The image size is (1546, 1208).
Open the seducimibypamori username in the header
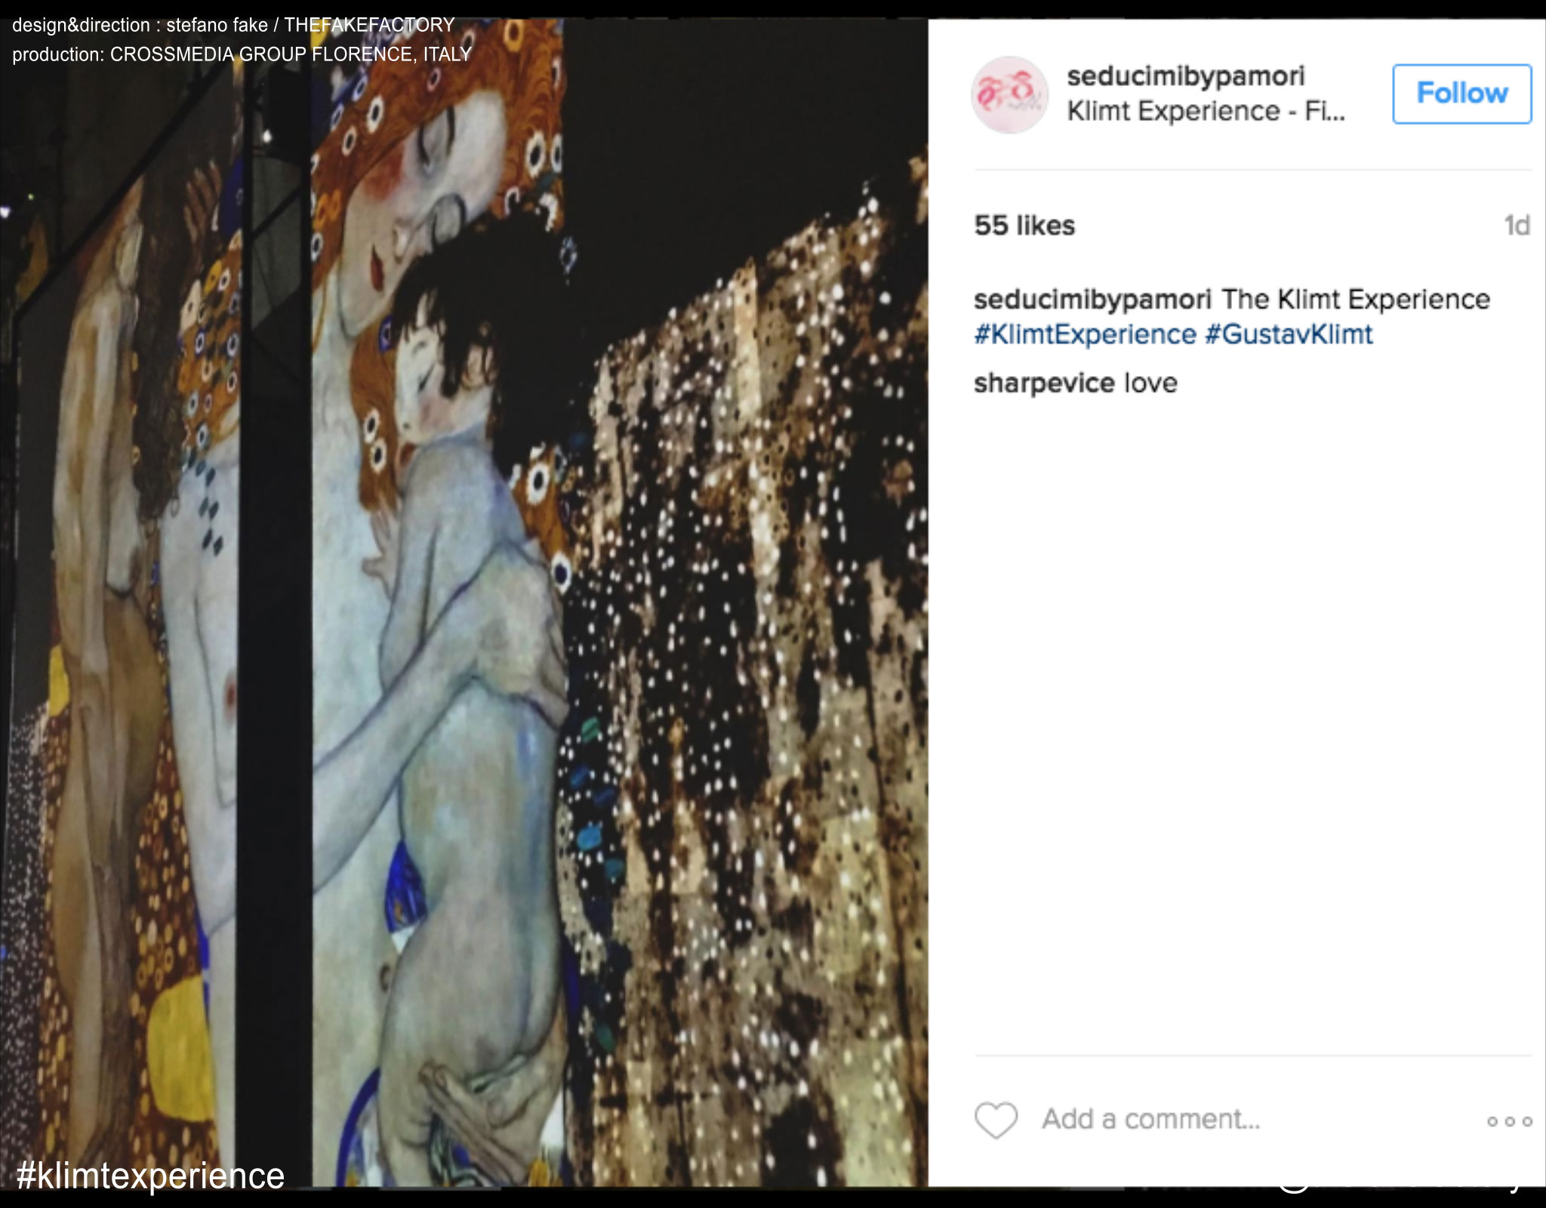pyautogui.click(x=1185, y=76)
